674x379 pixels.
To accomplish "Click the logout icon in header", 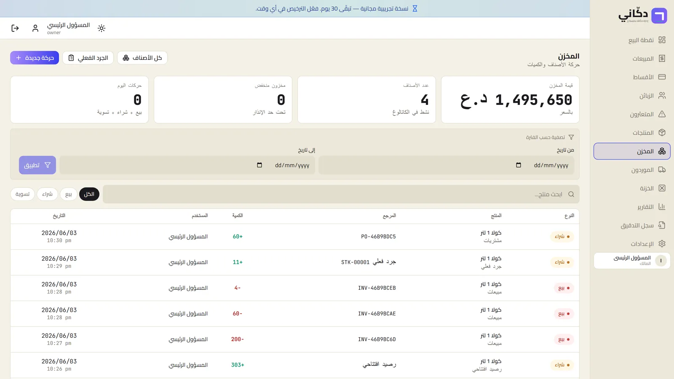I will click(x=15, y=28).
